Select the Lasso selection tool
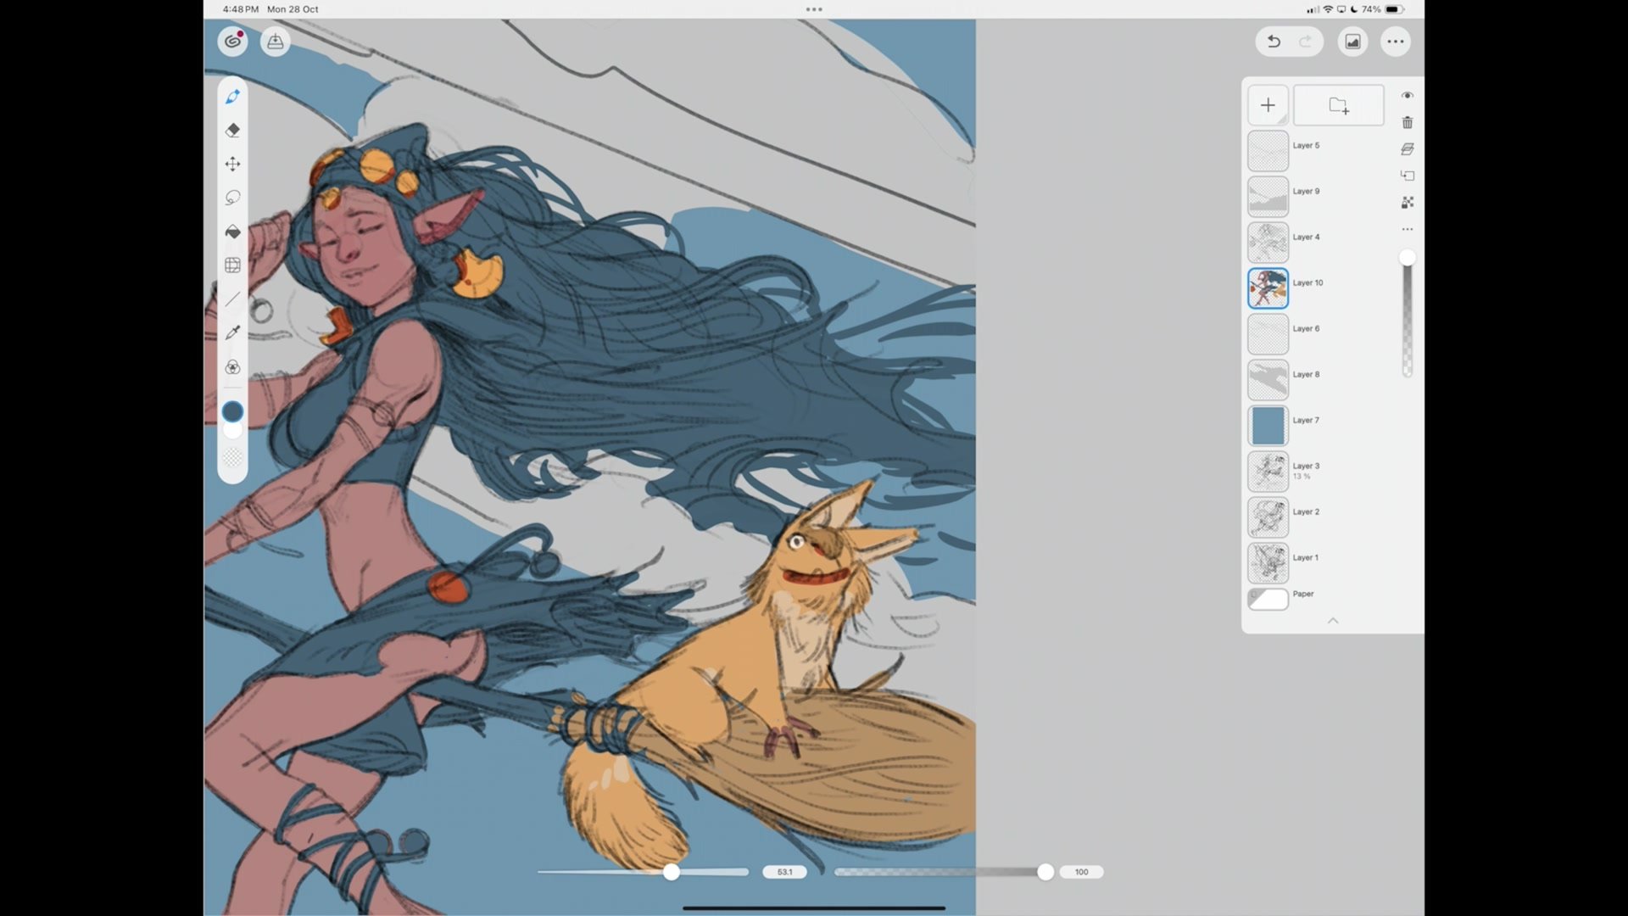Image resolution: width=1628 pixels, height=916 pixels. 232,198
